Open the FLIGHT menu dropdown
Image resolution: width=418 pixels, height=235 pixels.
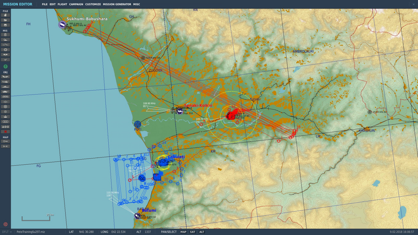pos(62,4)
